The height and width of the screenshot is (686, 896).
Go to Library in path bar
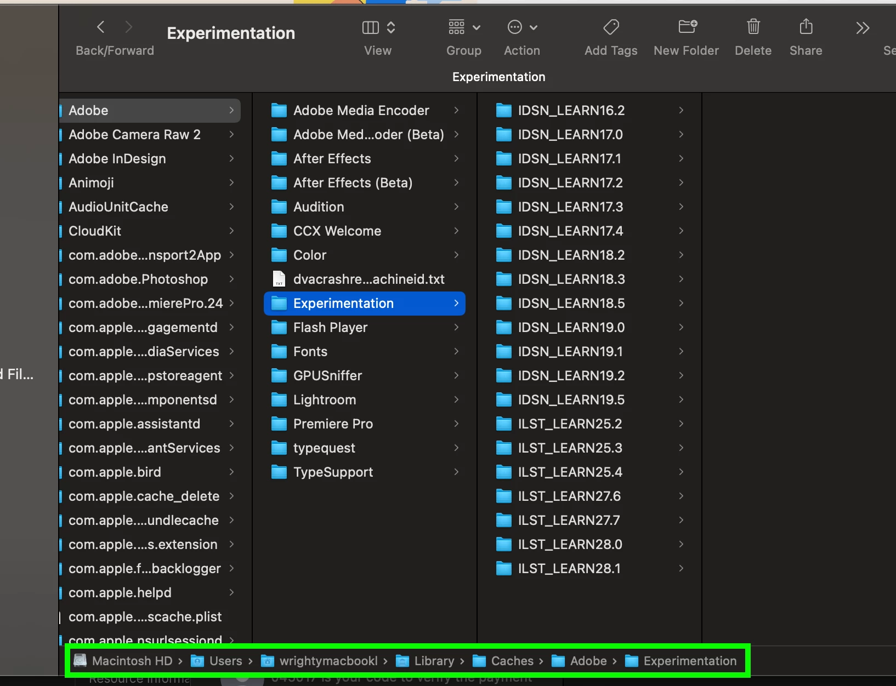425,661
